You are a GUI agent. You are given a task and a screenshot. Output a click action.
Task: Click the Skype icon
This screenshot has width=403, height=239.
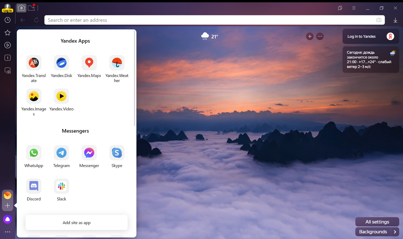coord(117,153)
